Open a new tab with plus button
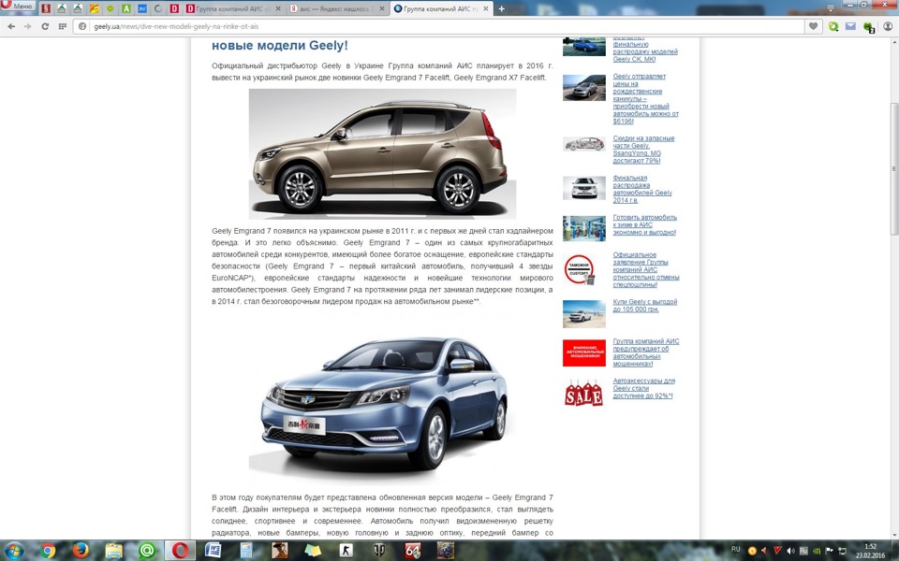The height and width of the screenshot is (561, 899). point(501,8)
